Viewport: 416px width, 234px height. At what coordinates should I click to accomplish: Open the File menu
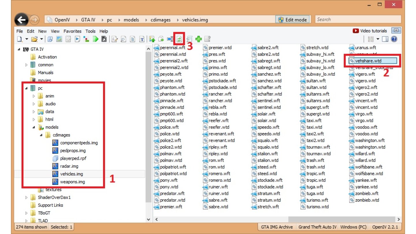click(20, 31)
